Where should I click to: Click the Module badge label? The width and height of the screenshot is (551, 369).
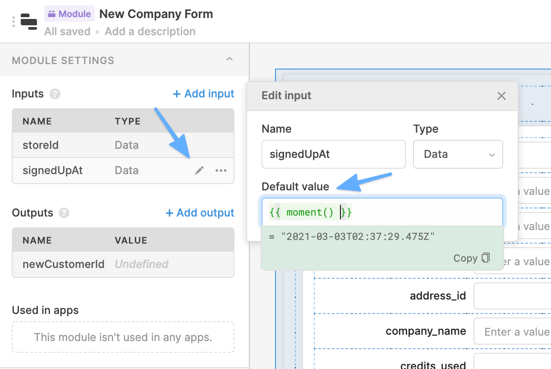tap(69, 14)
